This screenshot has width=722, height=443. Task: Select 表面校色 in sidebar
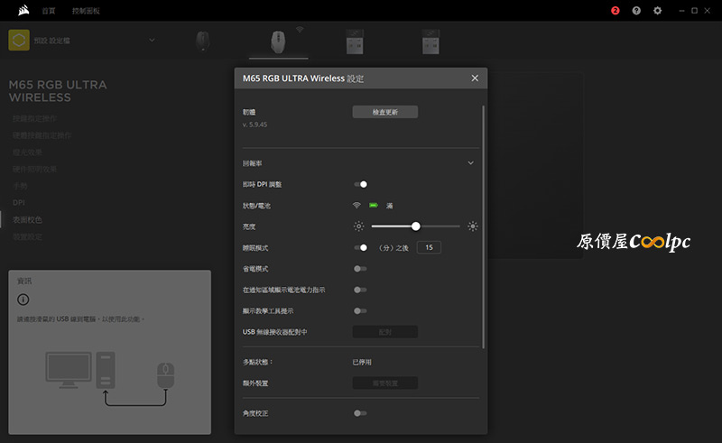tap(27, 220)
